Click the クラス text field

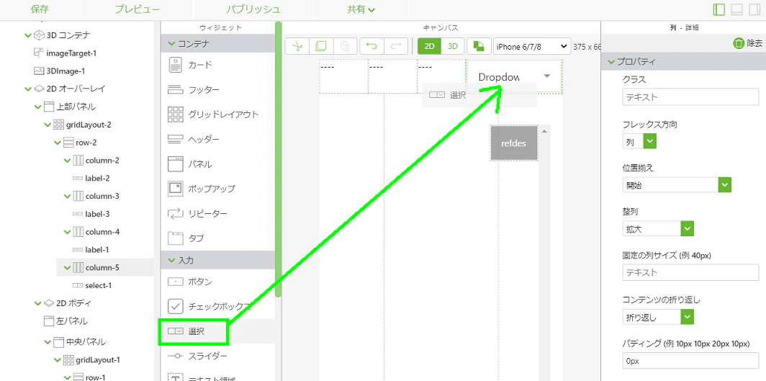(x=690, y=97)
